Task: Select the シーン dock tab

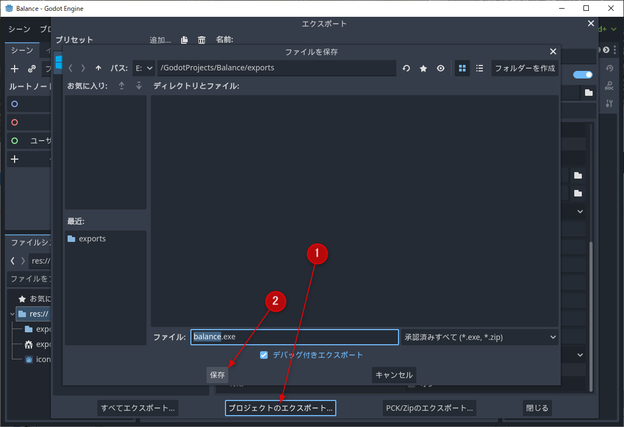Action: [22, 50]
